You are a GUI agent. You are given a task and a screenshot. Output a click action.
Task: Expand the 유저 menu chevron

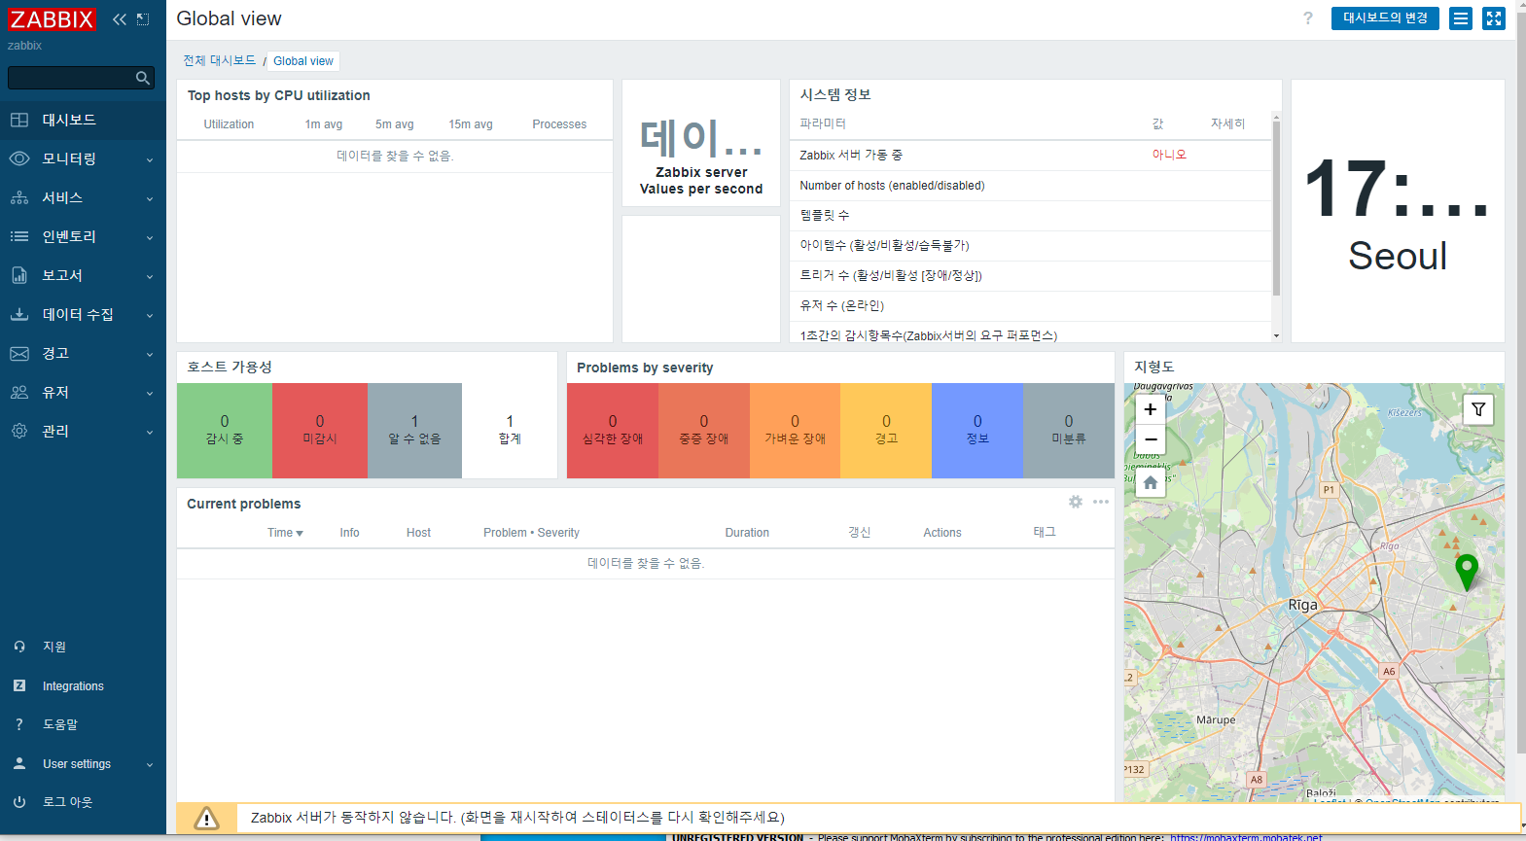(x=150, y=393)
